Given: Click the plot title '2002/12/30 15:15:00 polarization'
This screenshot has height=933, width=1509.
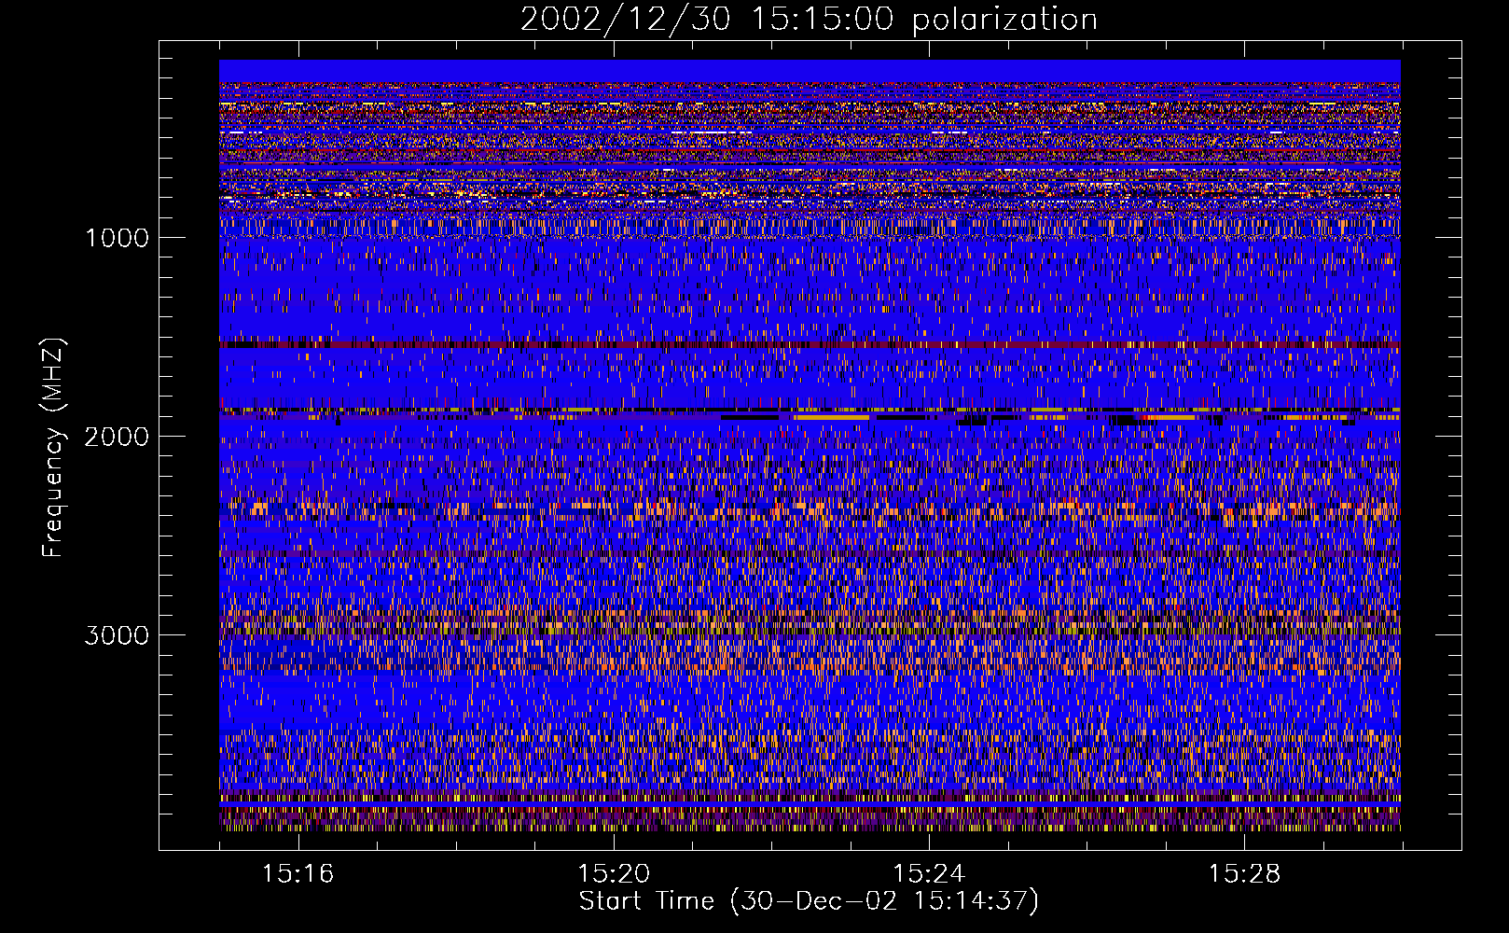Looking at the screenshot, I should [x=809, y=20].
